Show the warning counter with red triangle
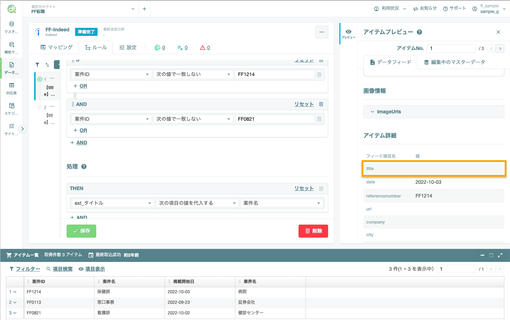The height and width of the screenshot is (320, 510). click(x=205, y=48)
